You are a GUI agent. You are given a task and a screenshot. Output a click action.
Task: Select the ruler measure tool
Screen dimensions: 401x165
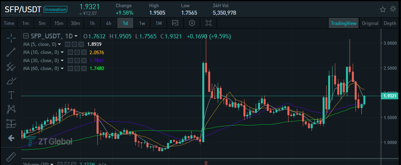coord(11,156)
